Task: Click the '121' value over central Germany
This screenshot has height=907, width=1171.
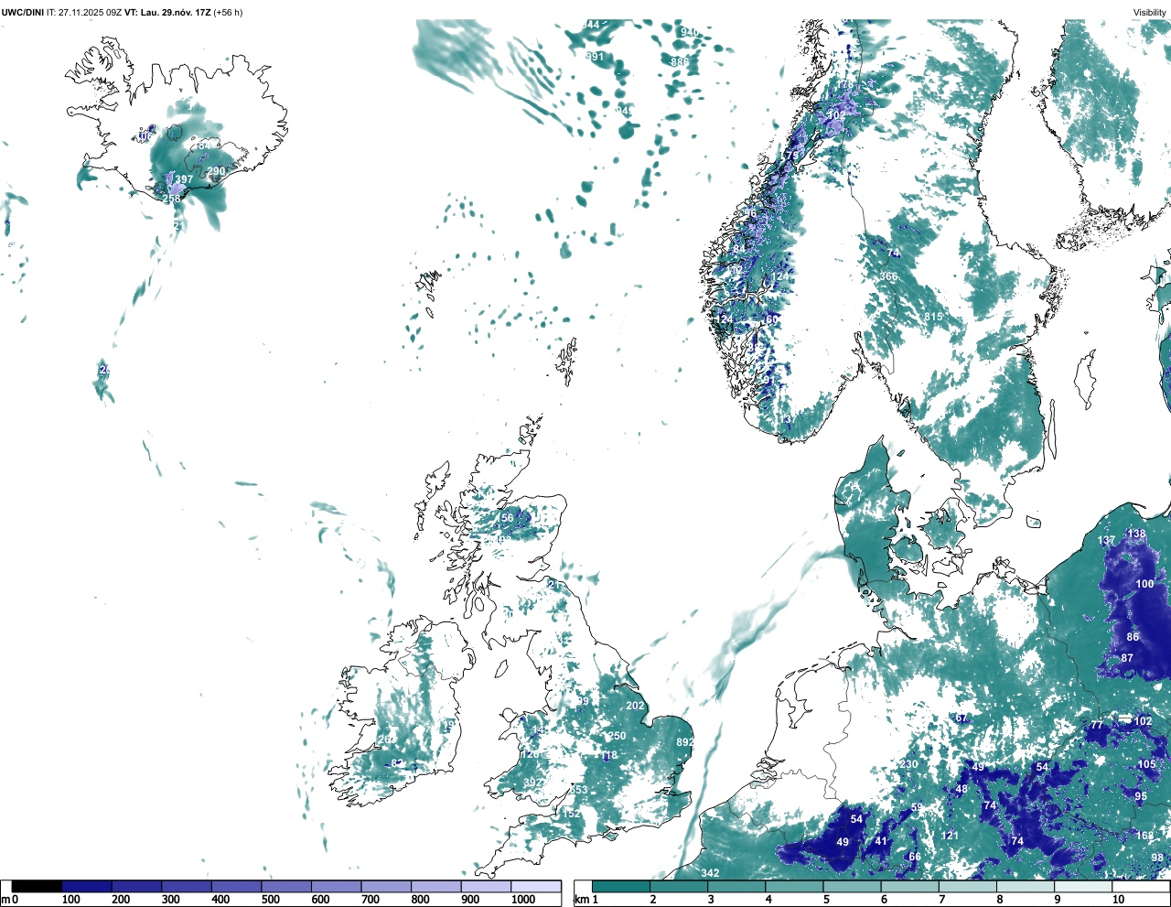Action: click(951, 836)
